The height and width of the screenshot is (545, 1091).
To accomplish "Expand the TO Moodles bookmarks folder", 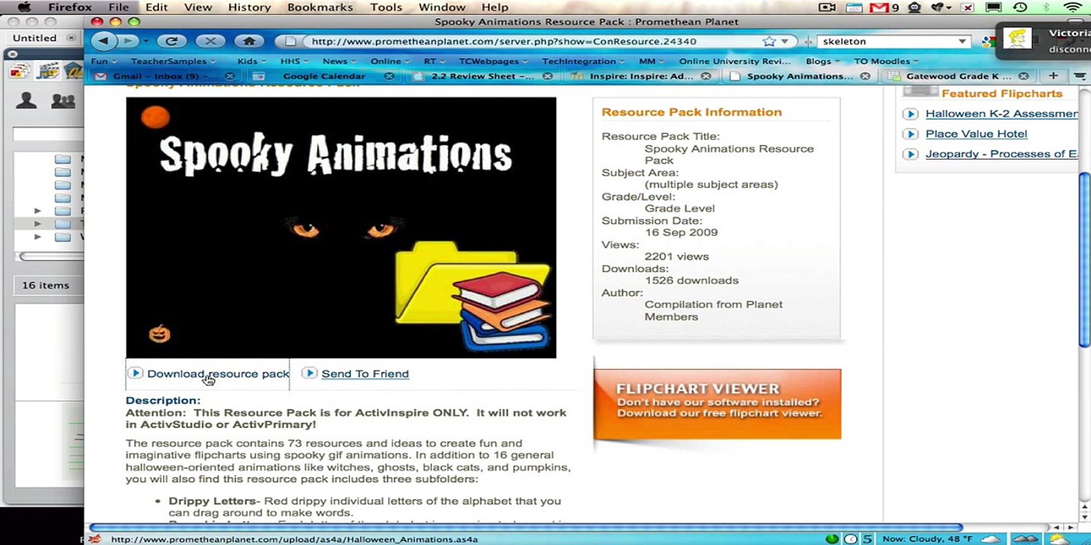I will tap(886, 61).
